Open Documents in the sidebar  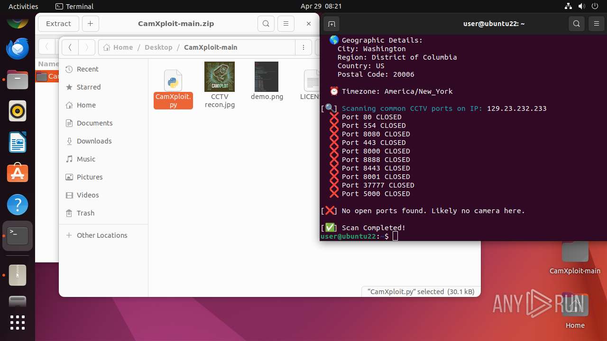103,123
